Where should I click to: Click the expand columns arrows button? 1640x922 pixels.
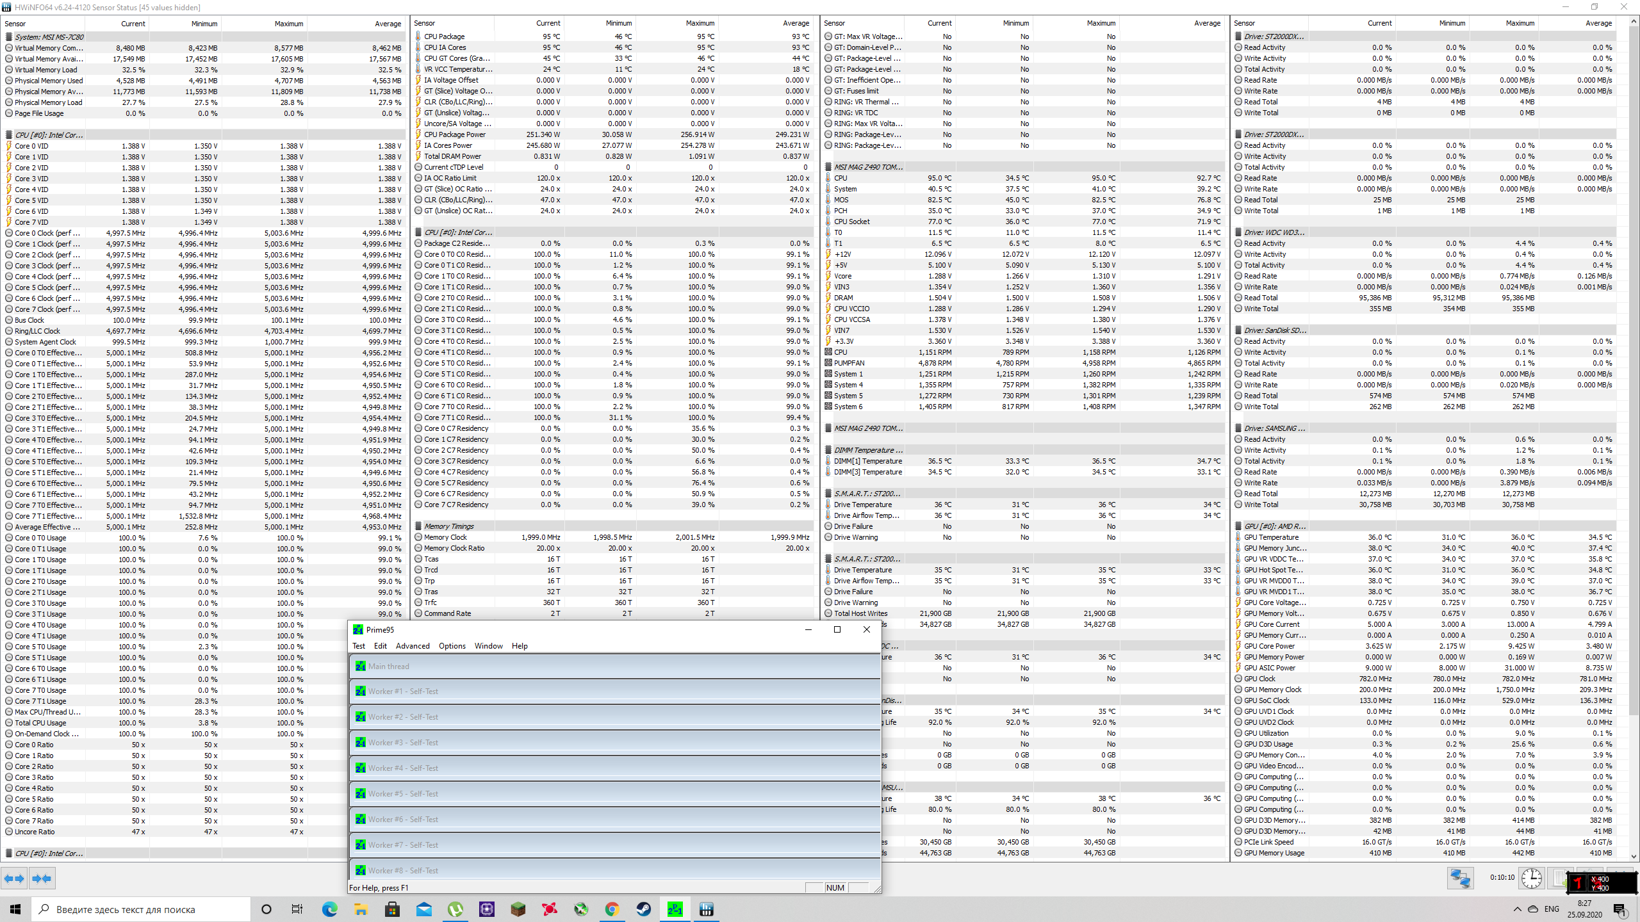pyautogui.click(x=14, y=878)
